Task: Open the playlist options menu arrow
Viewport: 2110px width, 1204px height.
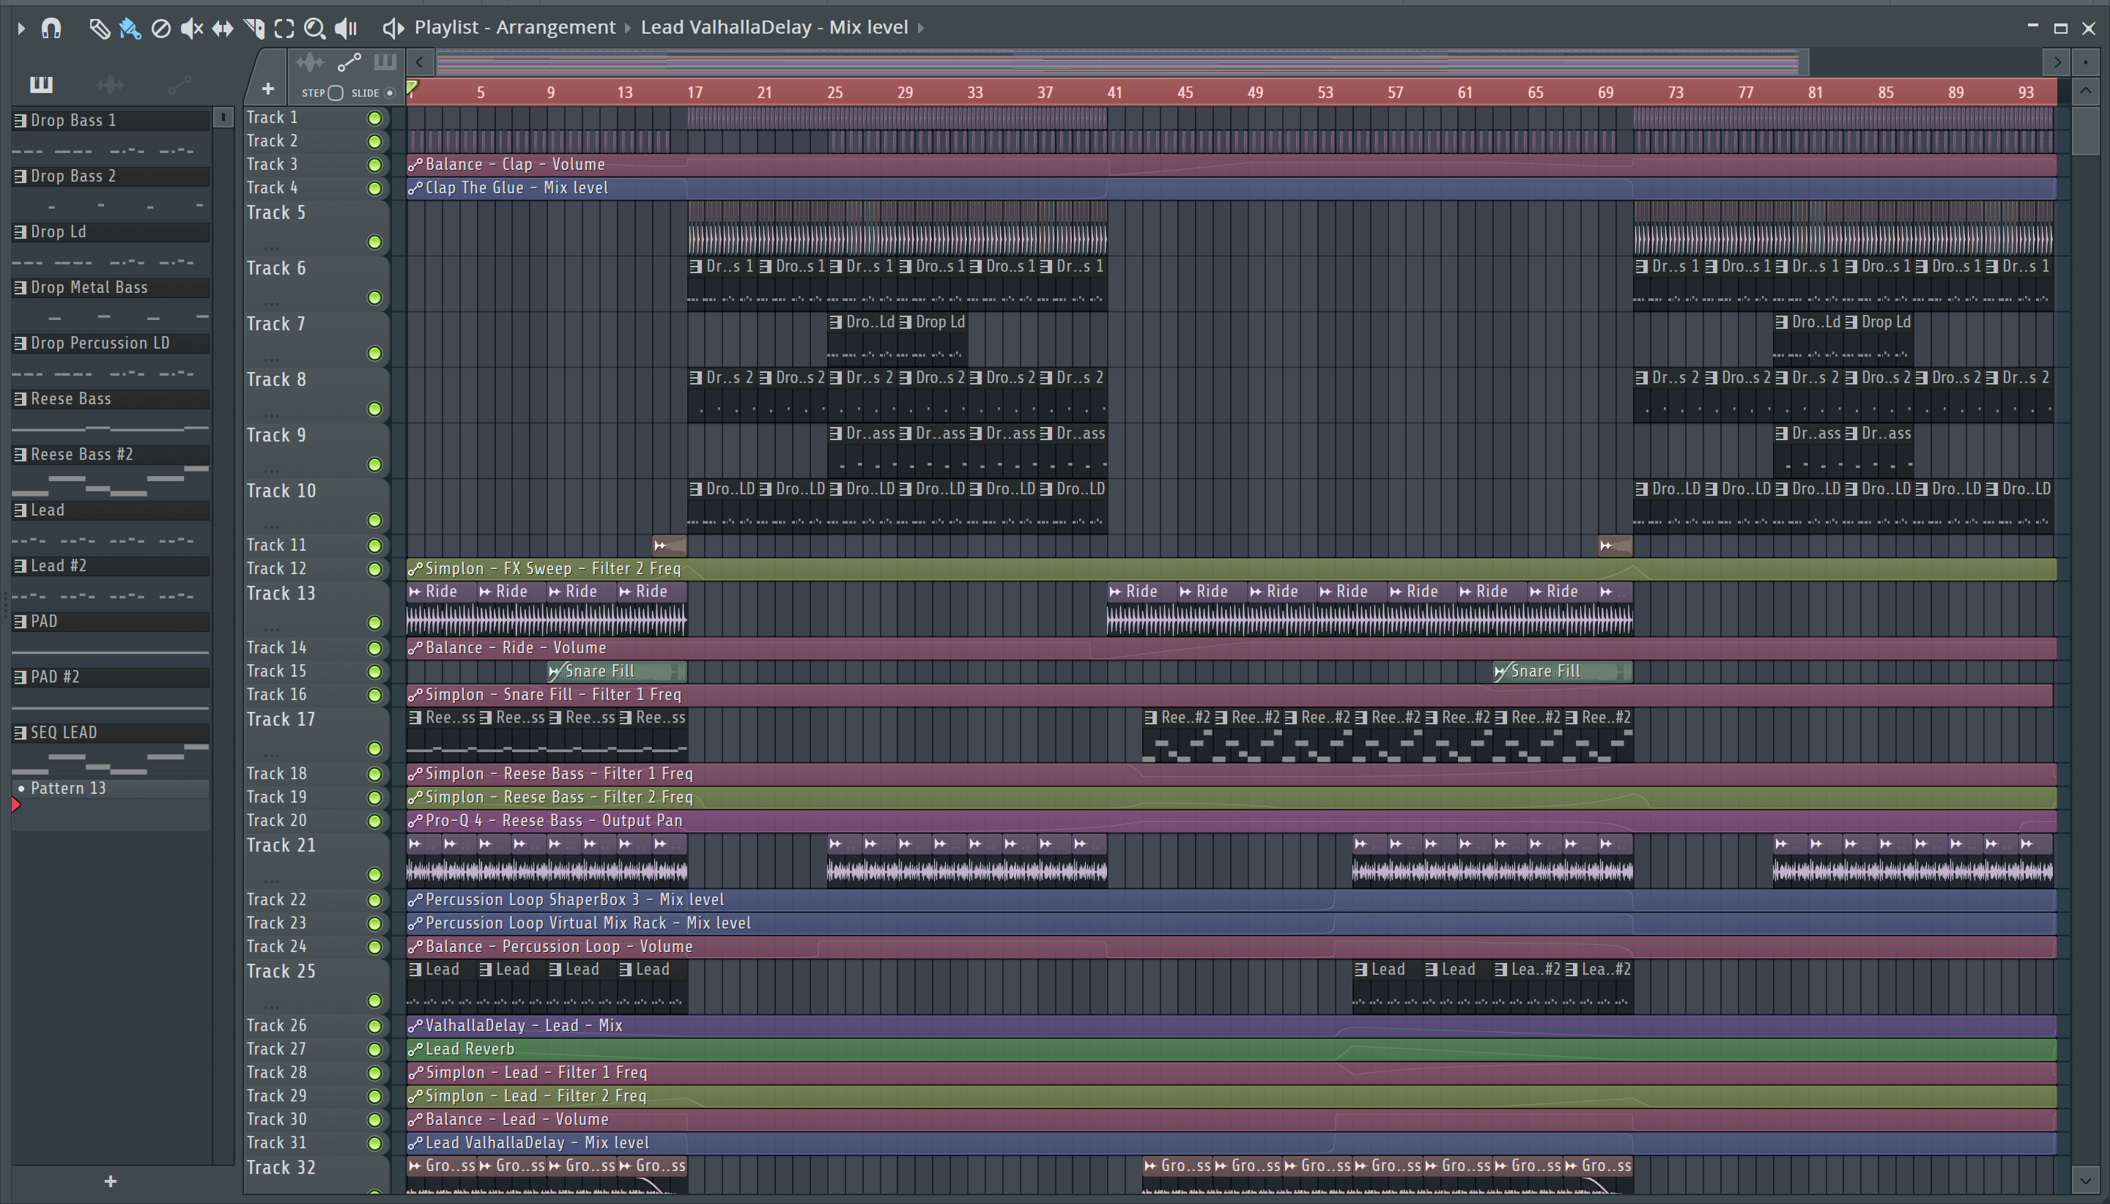Action: [21, 28]
